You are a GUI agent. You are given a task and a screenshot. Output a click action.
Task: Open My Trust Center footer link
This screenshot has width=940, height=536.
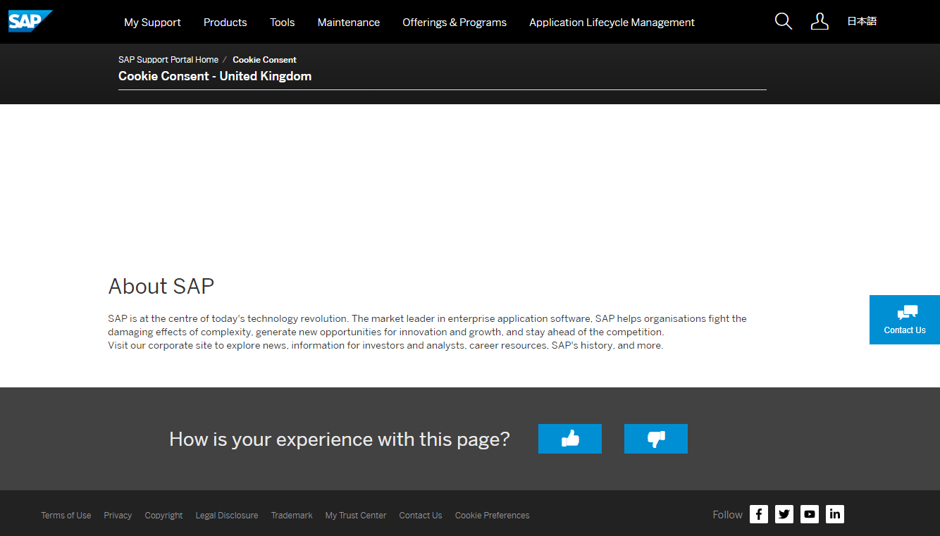(356, 516)
